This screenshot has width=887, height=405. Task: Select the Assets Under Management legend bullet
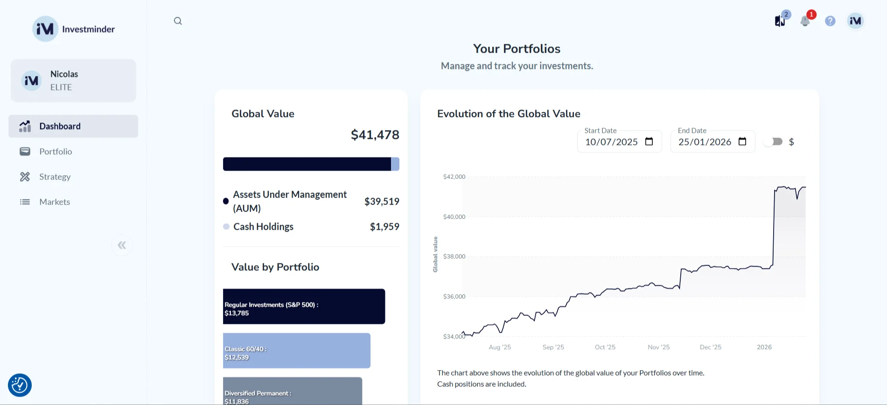coord(226,201)
